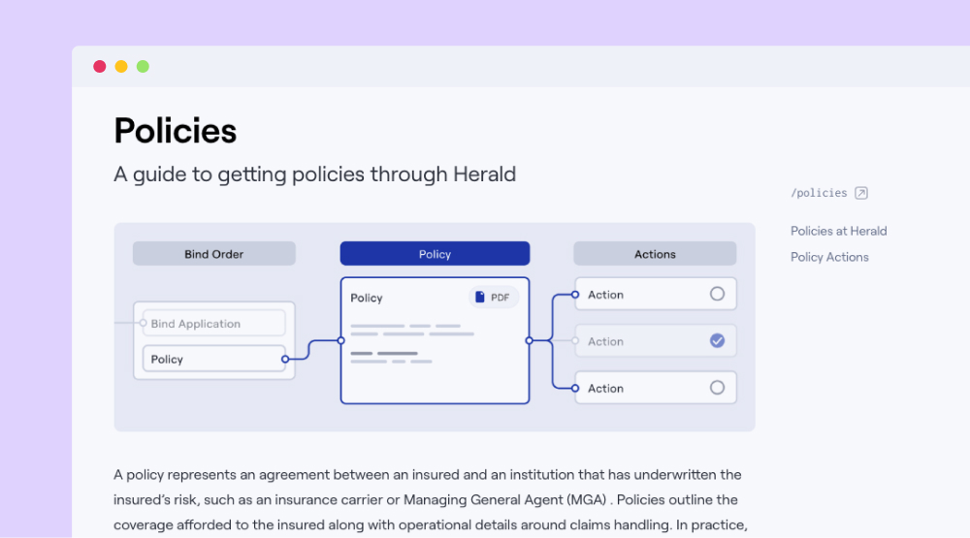
Task: Jump to the Policy Actions section link
Action: click(829, 257)
